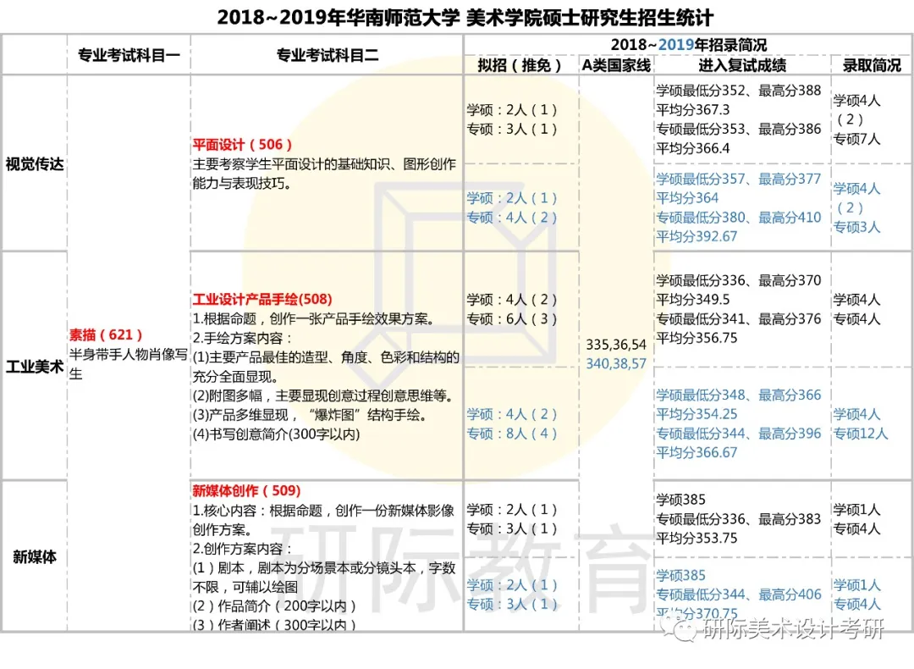Click '1.根据命题，创作一张产品手绘效果方案' line
This screenshot has height=669, width=914.
coord(315,319)
